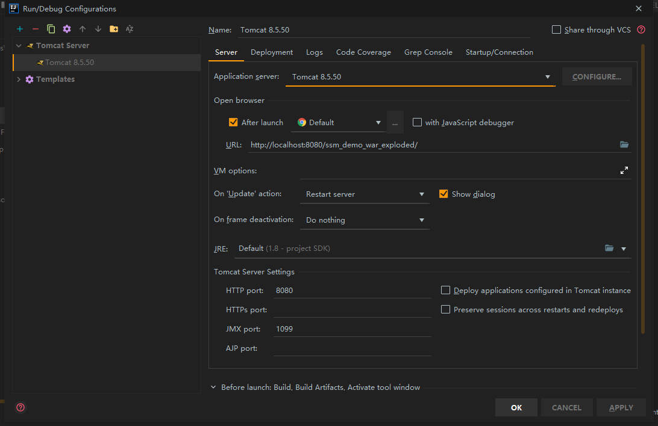Open the On frame deactivation dropdown
Image resolution: width=658 pixels, height=426 pixels.
click(x=422, y=220)
